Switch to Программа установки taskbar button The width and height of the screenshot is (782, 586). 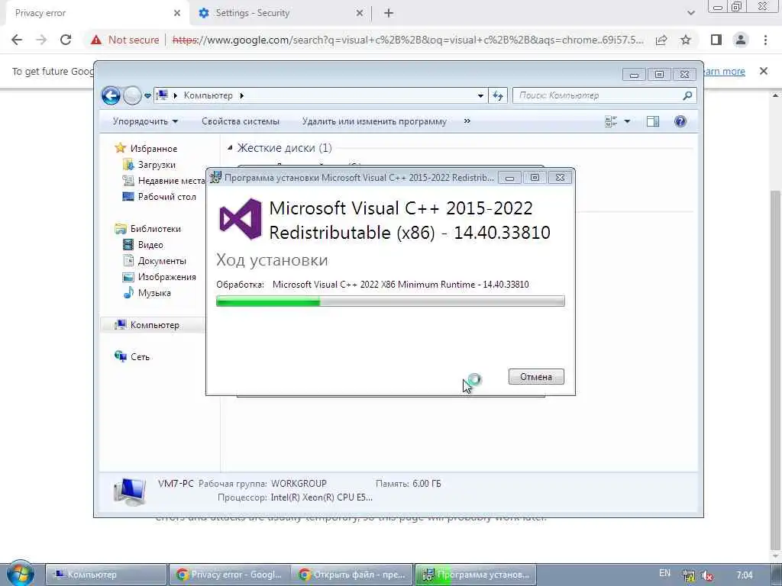tap(475, 575)
